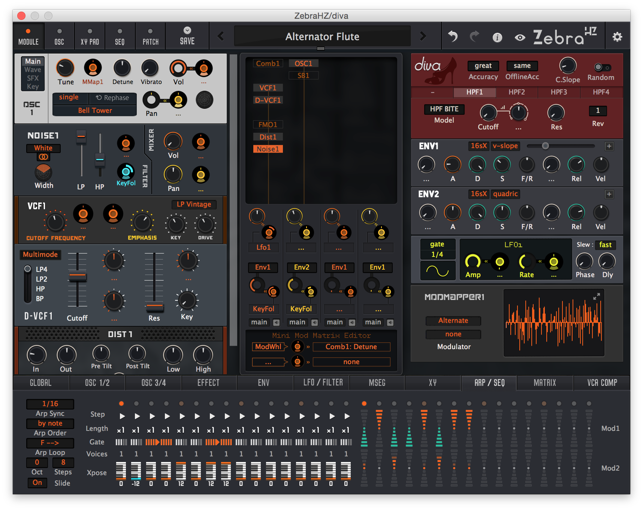
Task: Click the OSC1 Tune knob
Action: pos(65,68)
